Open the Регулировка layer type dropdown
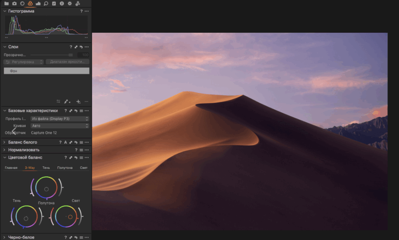This screenshot has height=240, width=399. 24,62
